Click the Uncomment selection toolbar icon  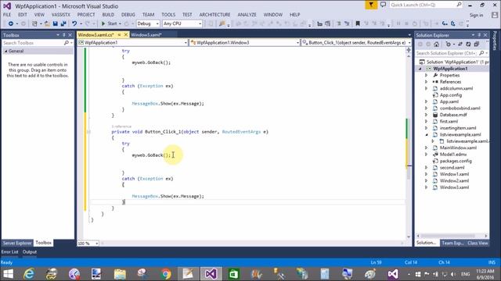point(347,23)
